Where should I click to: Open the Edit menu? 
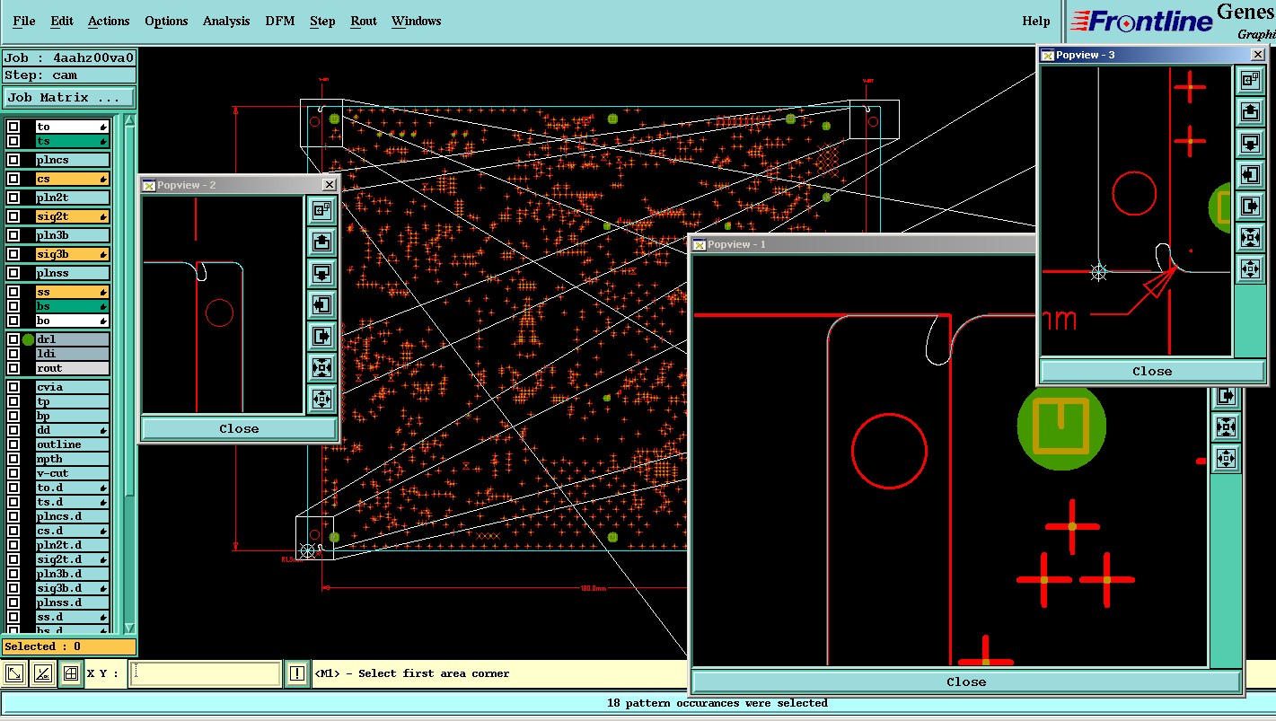tap(62, 21)
